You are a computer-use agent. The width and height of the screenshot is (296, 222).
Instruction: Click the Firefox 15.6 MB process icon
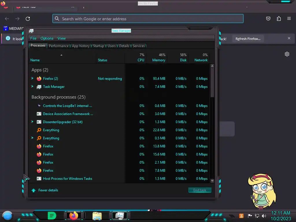39,154
